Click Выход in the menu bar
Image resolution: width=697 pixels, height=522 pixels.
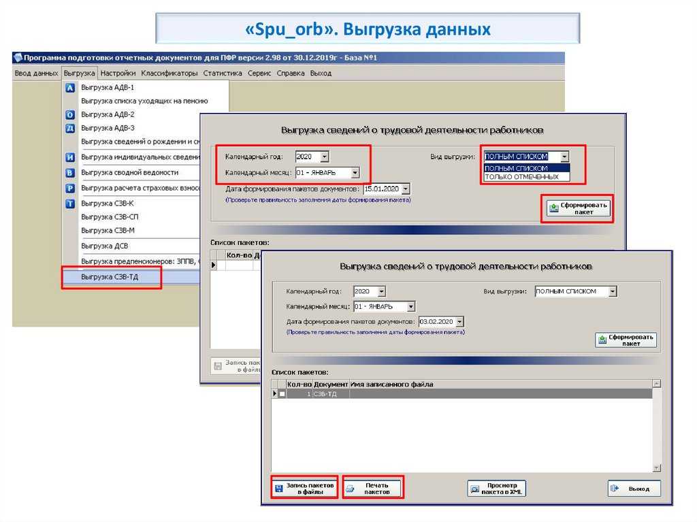321,74
